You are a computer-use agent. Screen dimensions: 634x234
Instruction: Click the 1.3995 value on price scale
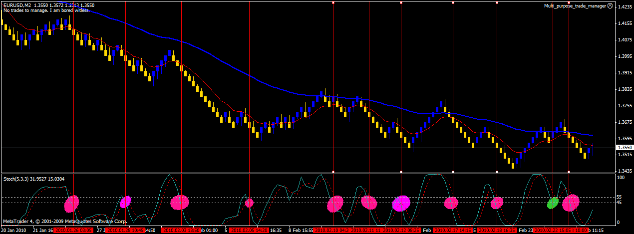coord(624,56)
